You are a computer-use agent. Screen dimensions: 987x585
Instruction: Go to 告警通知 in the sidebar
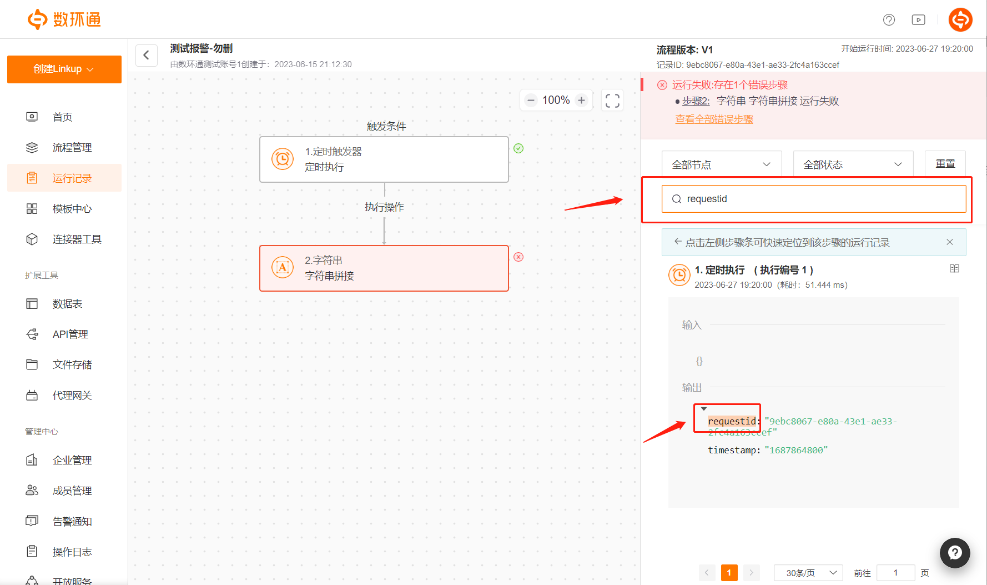pos(72,522)
